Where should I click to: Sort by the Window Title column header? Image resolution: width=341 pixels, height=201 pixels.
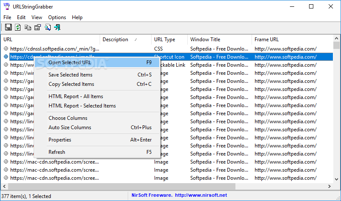[220, 40]
